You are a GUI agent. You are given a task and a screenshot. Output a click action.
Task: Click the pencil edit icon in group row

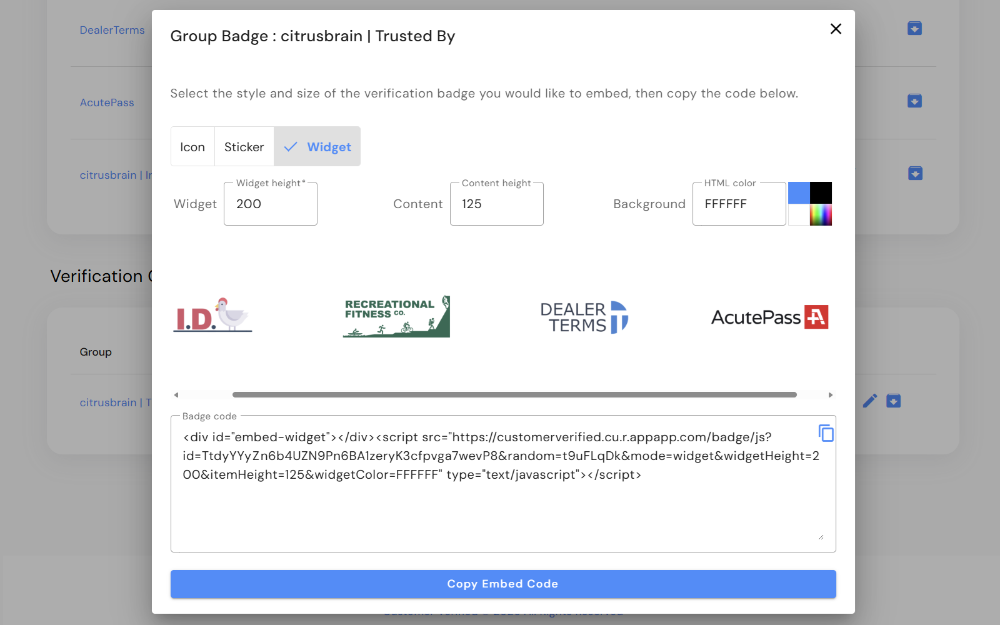(x=870, y=401)
